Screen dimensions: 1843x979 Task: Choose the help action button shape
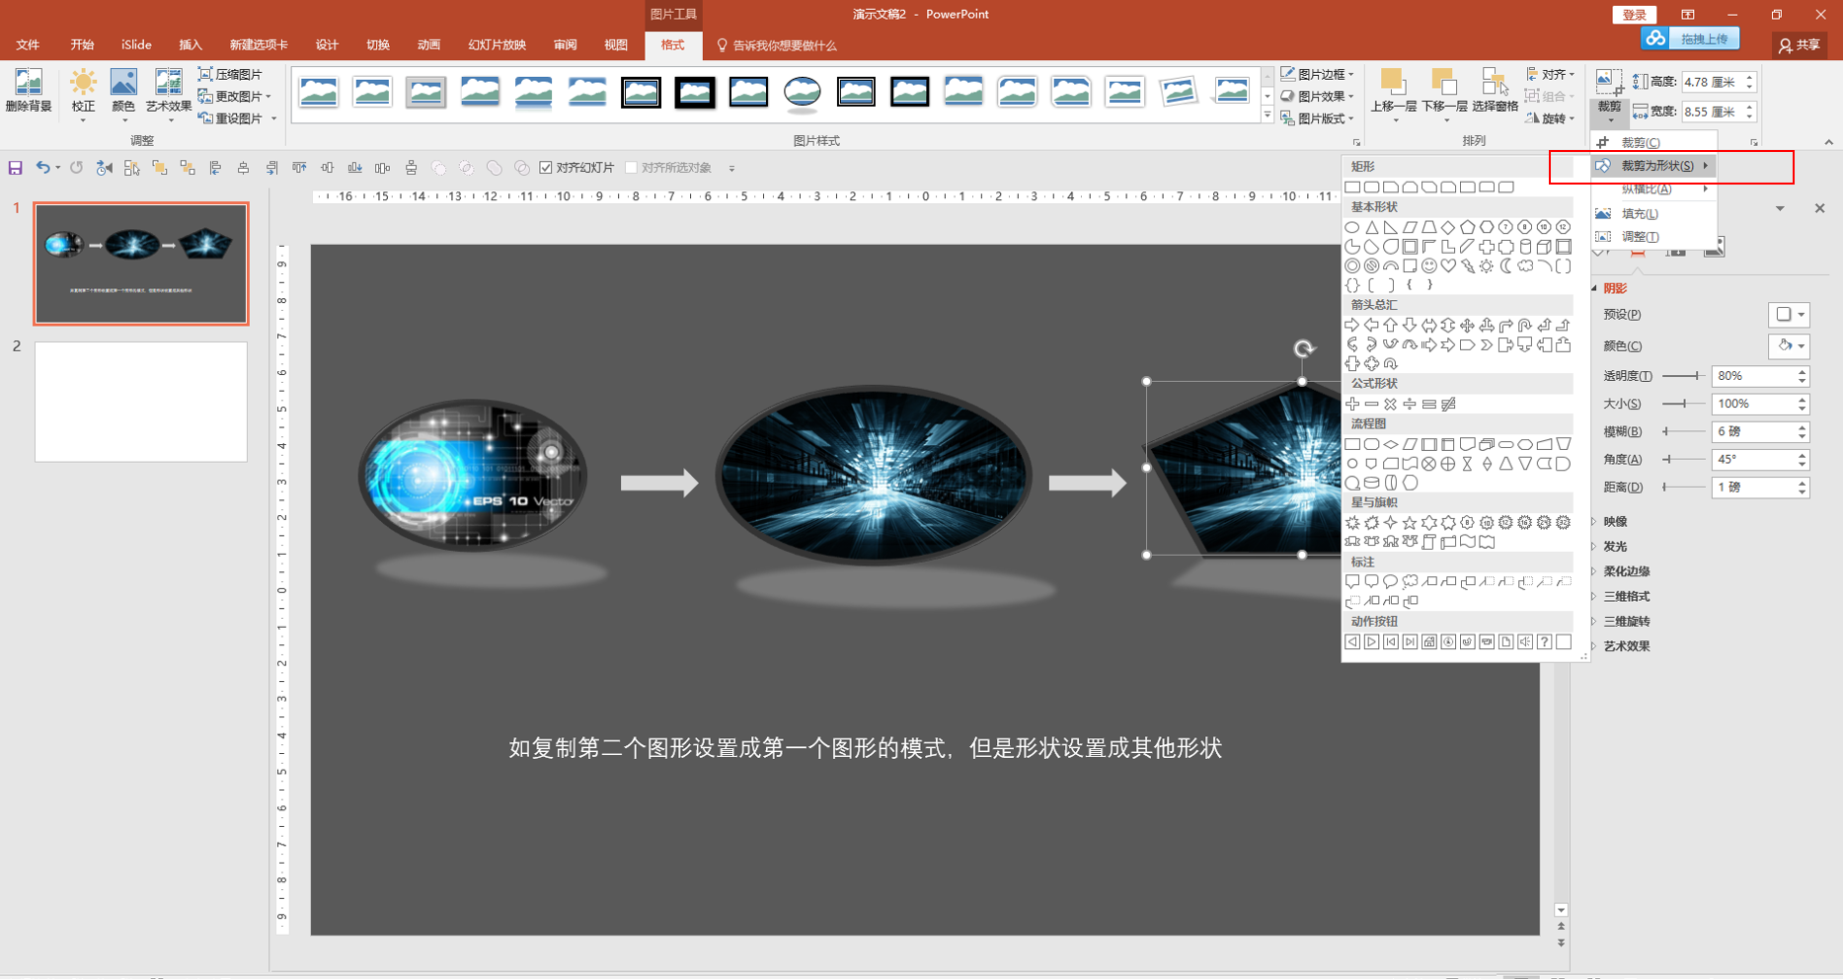pyautogui.click(x=1545, y=642)
